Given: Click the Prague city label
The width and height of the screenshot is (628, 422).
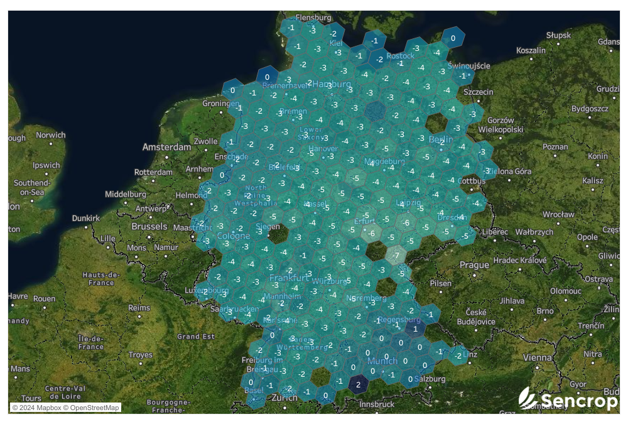Looking at the screenshot, I should click(474, 265).
